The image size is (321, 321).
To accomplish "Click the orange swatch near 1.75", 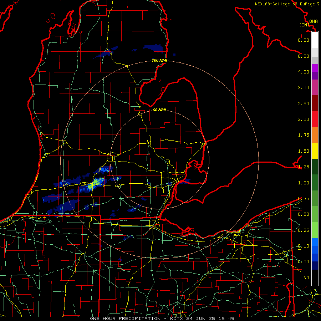I will pyautogui.click(x=315, y=135).
